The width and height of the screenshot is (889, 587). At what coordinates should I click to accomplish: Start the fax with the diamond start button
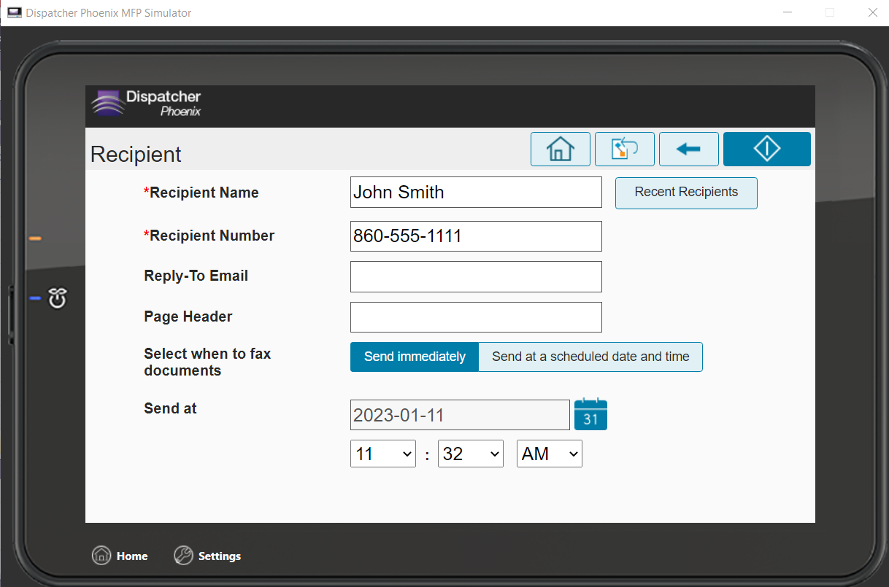(x=766, y=149)
